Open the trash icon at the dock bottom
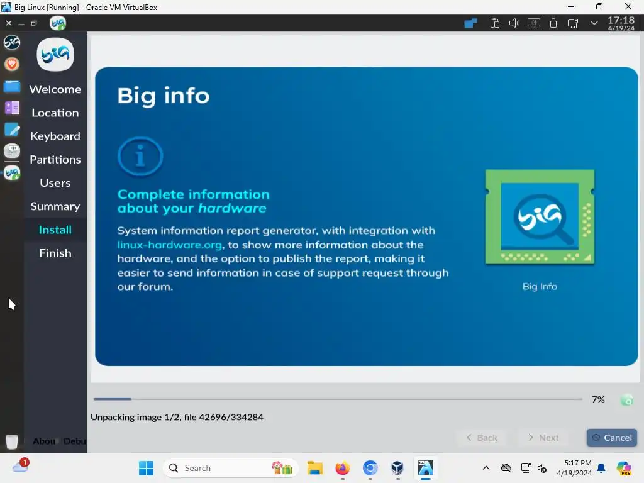Image resolution: width=644 pixels, height=483 pixels. pos(12,441)
